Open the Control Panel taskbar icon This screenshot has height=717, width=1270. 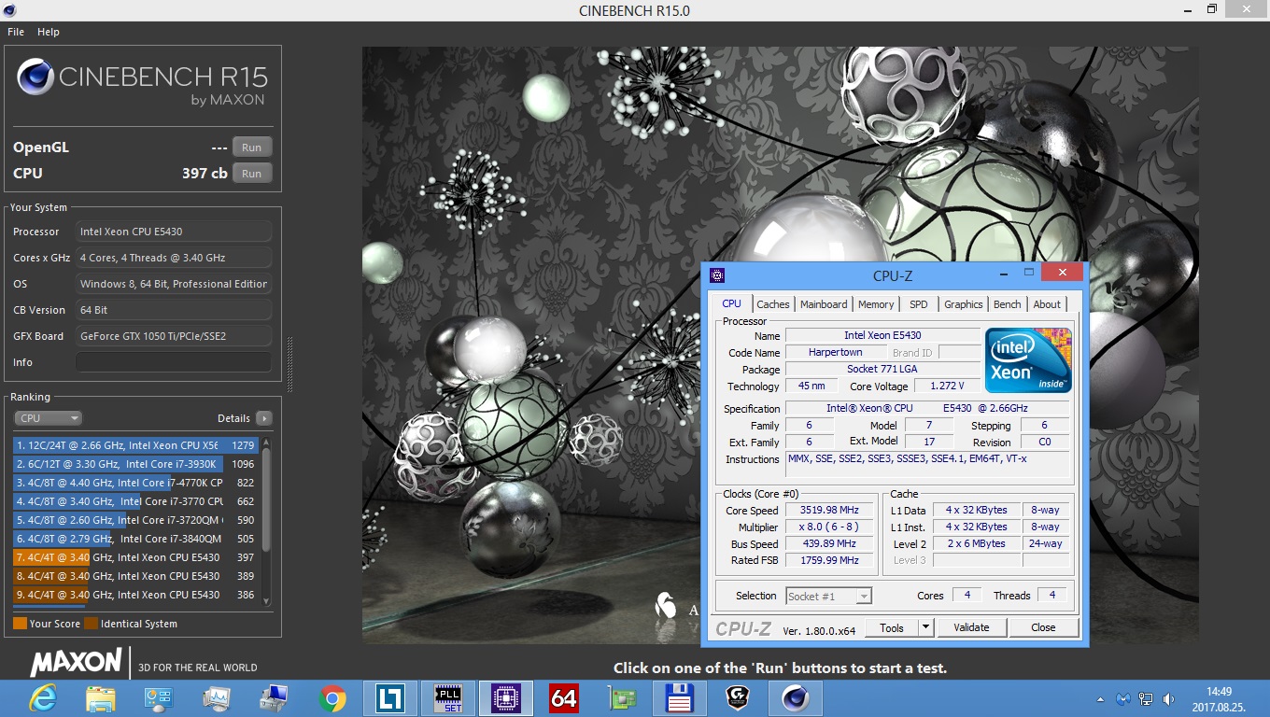158,697
